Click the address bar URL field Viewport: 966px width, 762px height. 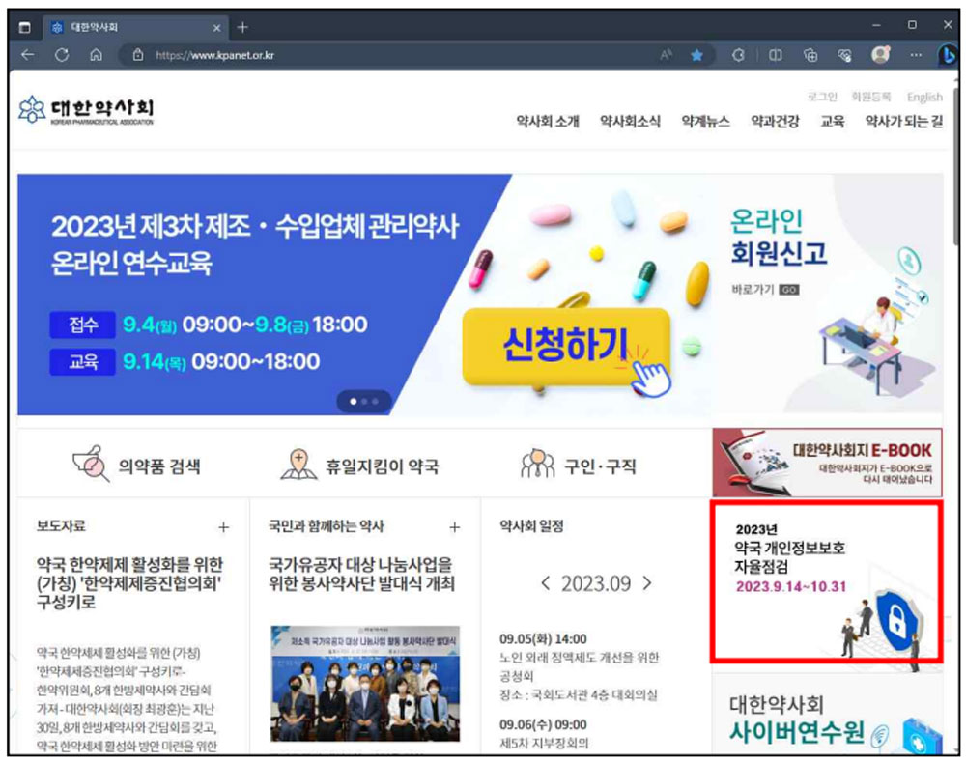pos(394,55)
